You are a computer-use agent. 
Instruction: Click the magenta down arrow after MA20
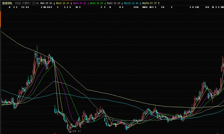pos(88,3)
